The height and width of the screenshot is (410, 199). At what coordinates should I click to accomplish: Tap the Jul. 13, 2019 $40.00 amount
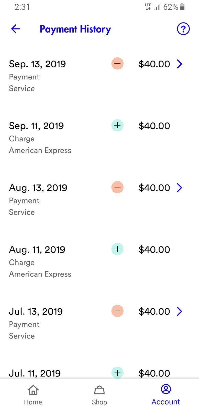tap(154, 312)
